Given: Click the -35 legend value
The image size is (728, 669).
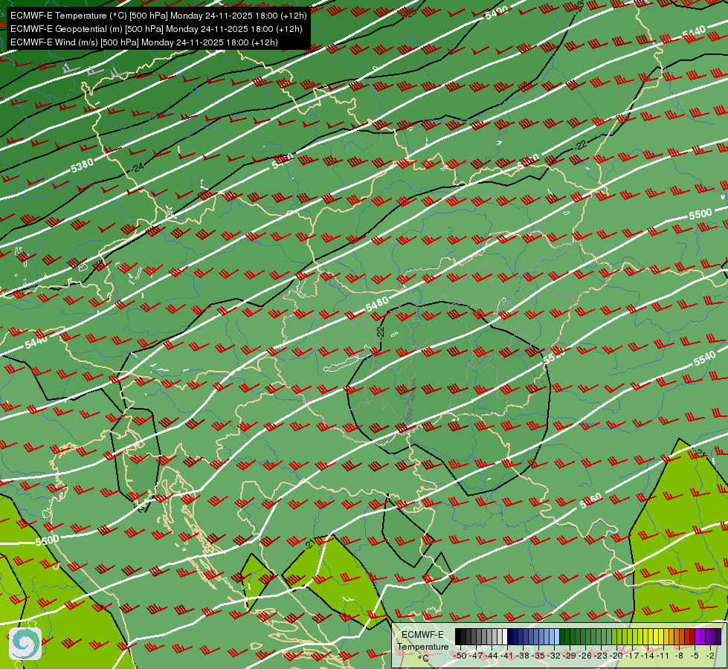Looking at the screenshot, I should pos(538,656).
